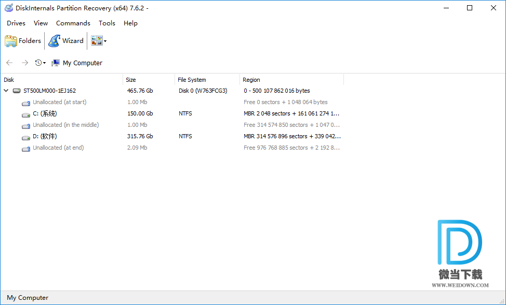Click NTFS cell in C: row
506x305 pixels.
(x=185, y=113)
